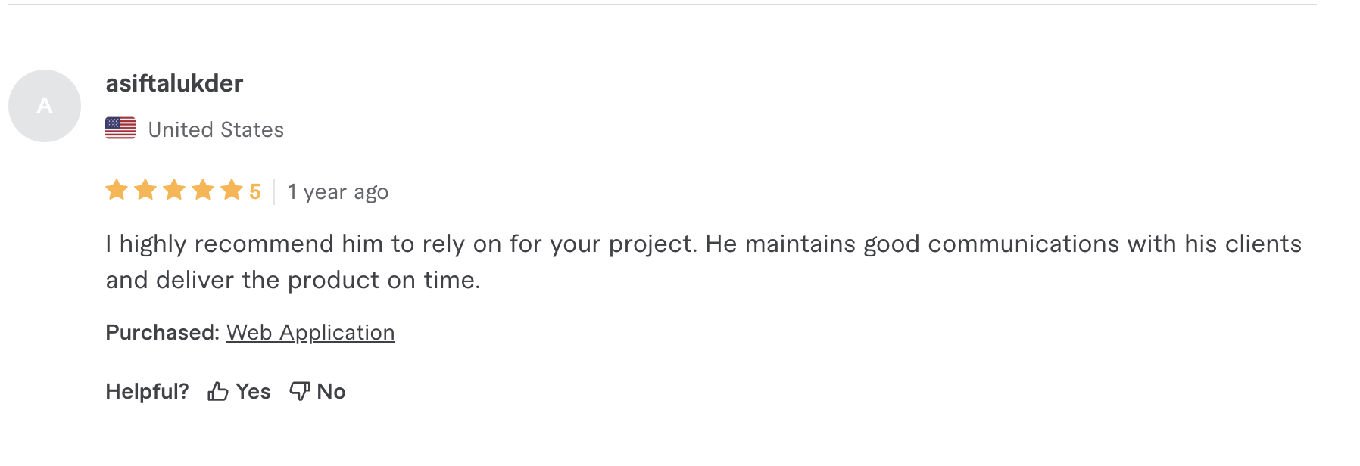Click the gray avatar with letter A
The image size is (1360, 466).
coord(45,106)
